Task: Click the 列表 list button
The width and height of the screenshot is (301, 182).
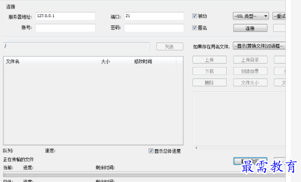Action: (x=170, y=46)
